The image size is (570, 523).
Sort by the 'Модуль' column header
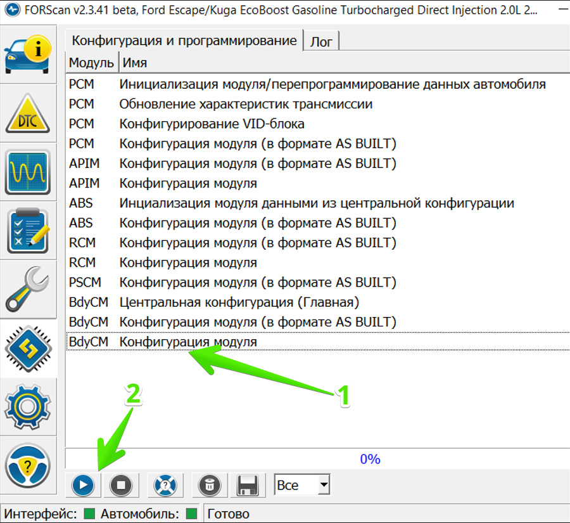92,63
